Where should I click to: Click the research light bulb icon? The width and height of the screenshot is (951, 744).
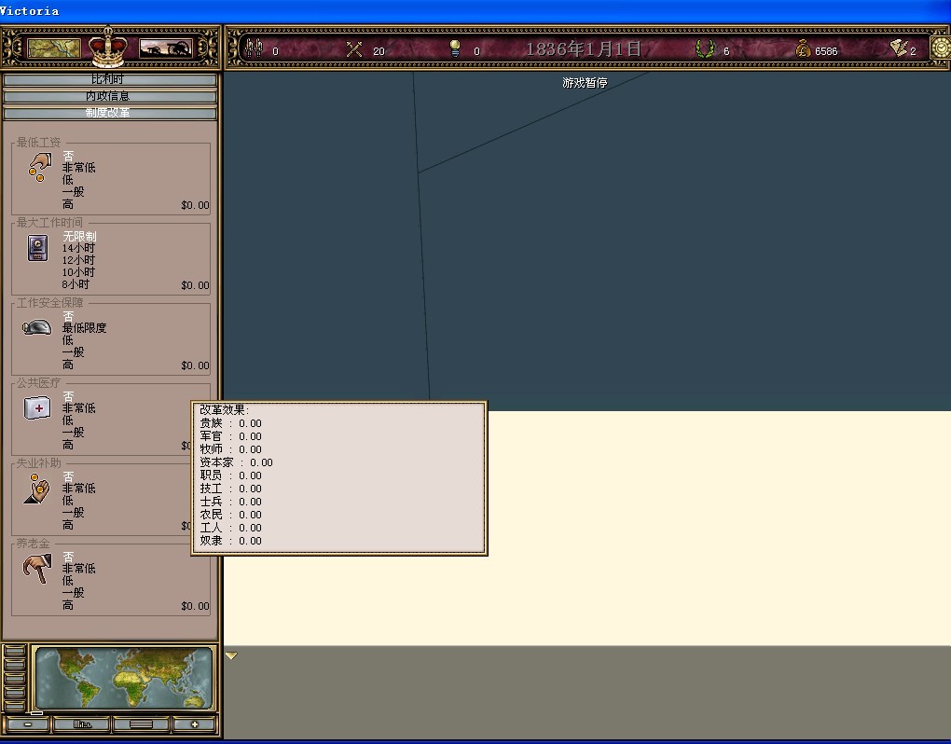455,48
